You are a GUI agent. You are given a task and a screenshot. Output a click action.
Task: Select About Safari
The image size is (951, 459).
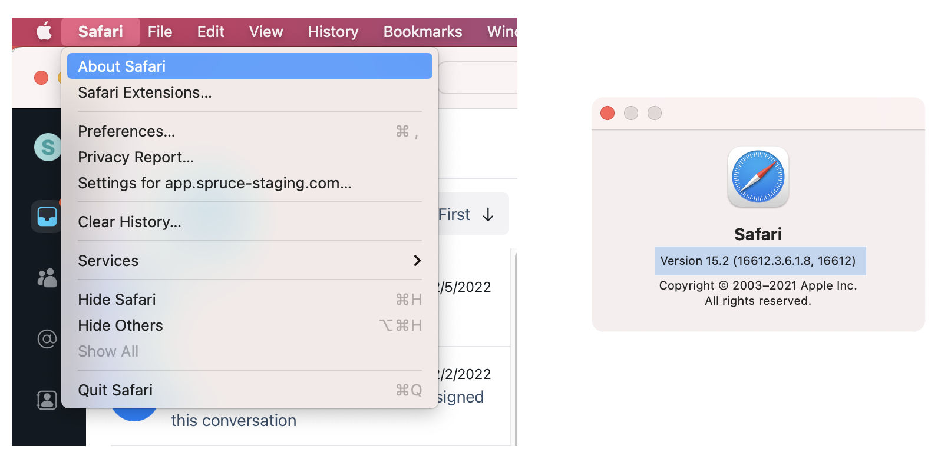tap(250, 66)
